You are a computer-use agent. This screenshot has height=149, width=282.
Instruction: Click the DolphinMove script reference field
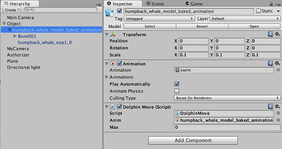click(x=224, y=113)
